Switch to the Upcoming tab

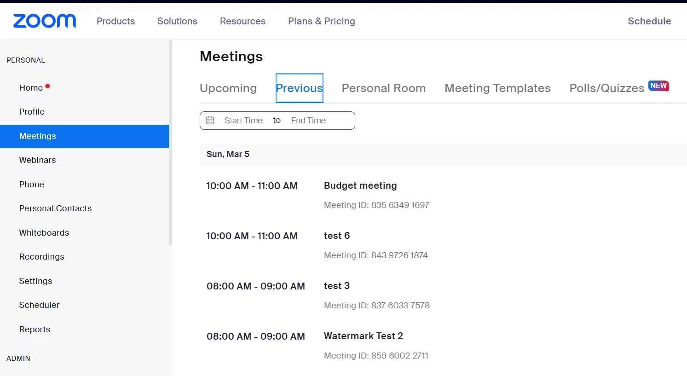pos(228,88)
